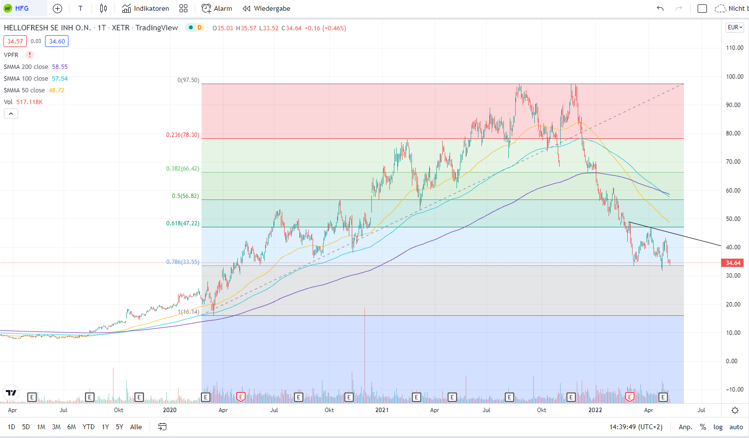Click the red sell price 34.57 button
This screenshot has width=749, height=438.
point(15,42)
